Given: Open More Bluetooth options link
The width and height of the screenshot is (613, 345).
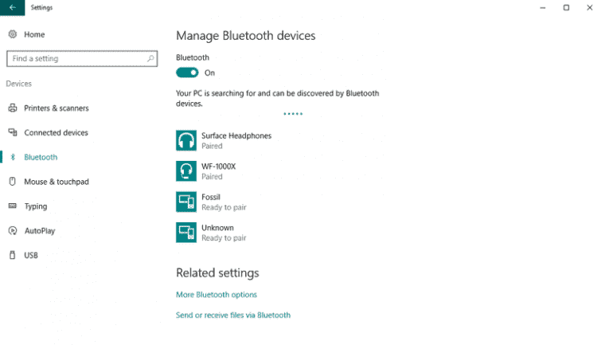Looking at the screenshot, I should tap(217, 295).
